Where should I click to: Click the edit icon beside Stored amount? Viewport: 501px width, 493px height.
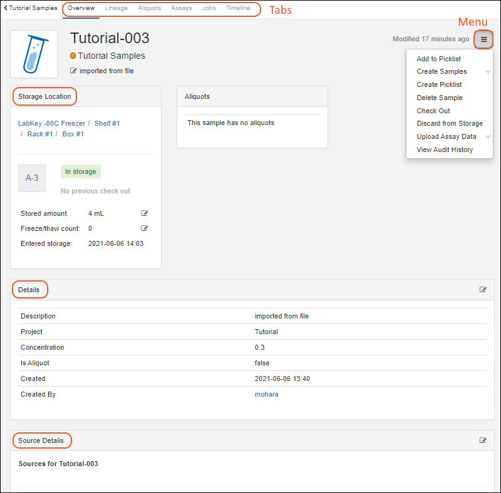pos(145,213)
